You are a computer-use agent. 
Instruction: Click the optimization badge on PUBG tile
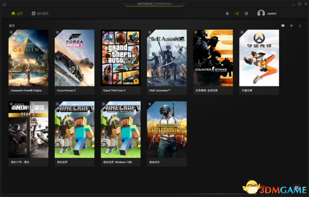pyautogui.click(x=150, y=104)
